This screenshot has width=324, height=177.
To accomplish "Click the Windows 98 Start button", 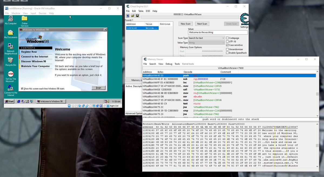I will tap(9, 101).
